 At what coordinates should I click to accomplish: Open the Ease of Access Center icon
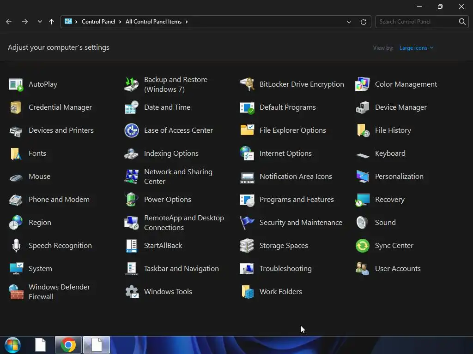tap(132, 130)
